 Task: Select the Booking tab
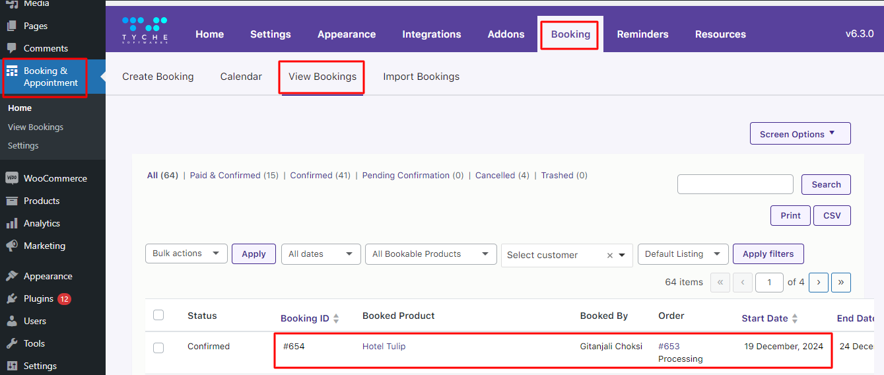pos(570,34)
